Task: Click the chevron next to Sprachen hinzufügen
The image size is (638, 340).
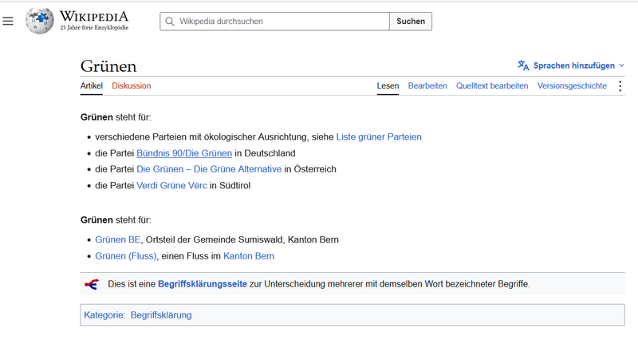Action: [621, 65]
